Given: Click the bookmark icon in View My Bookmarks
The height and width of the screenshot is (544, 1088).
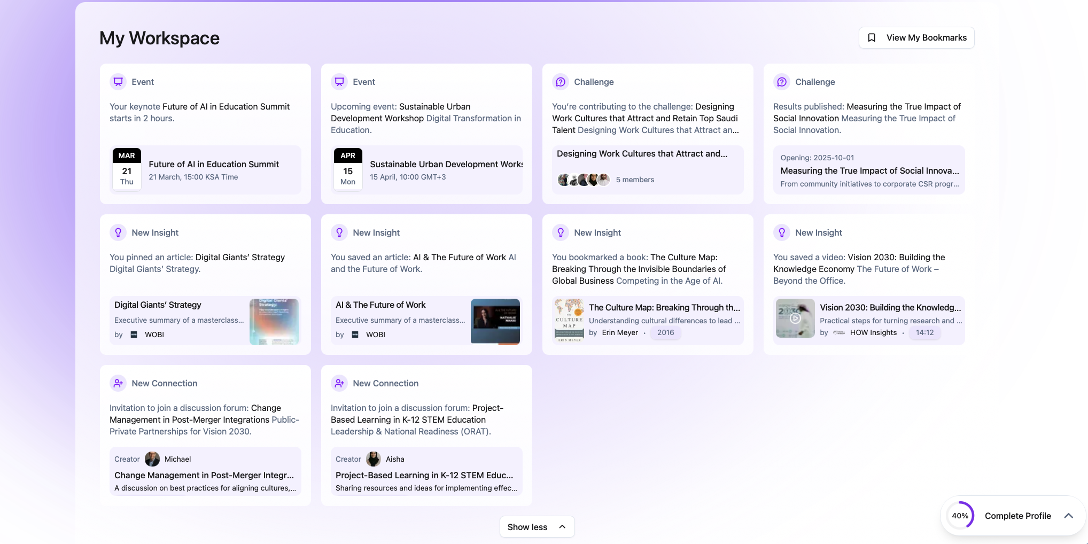Looking at the screenshot, I should (x=872, y=37).
